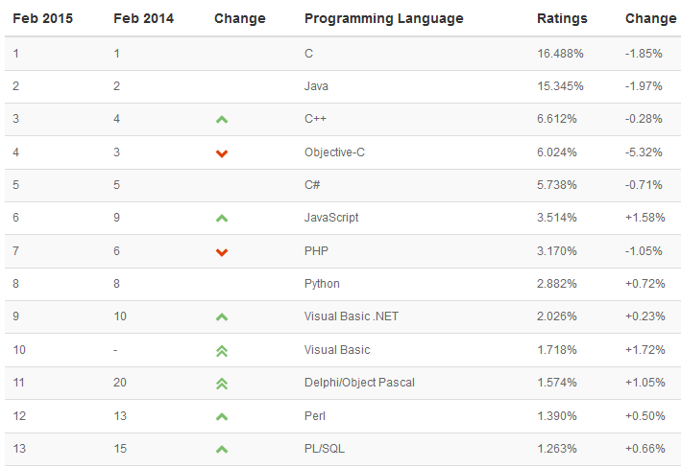Click the +0.72% change for Python
The width and height of the screenshot is (681, 468).
click(645, 284)
